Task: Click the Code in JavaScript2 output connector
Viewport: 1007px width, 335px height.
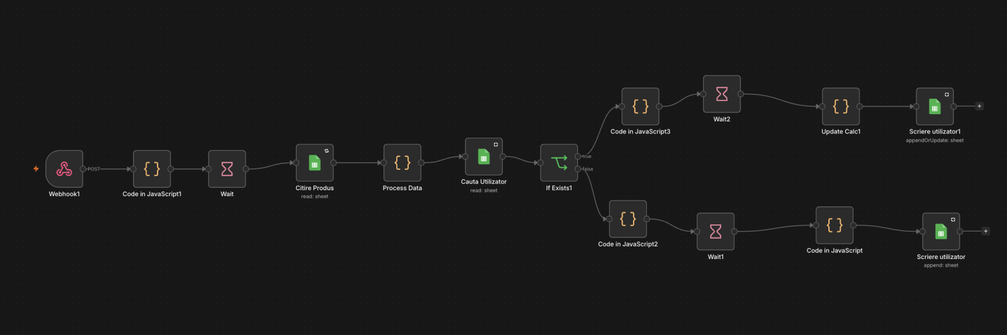Action: pyautogui.click(x=647, y=219)
